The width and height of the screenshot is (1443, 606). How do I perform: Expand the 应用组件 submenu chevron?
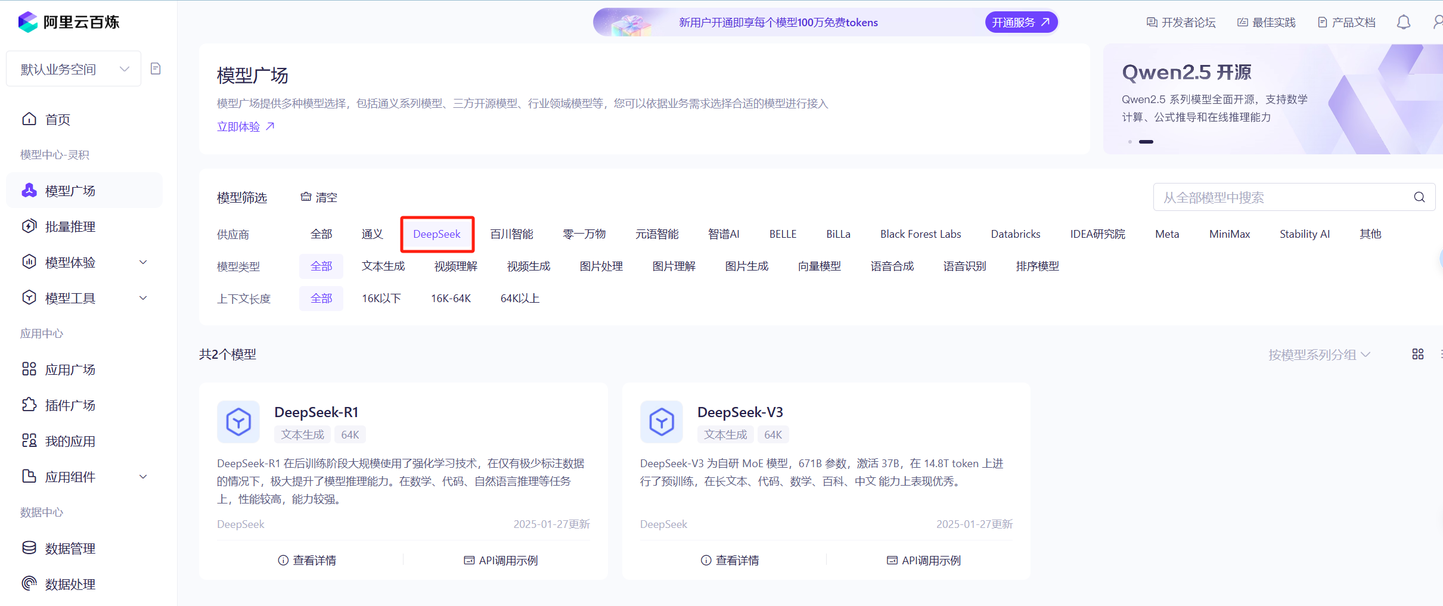pos(143,477)
